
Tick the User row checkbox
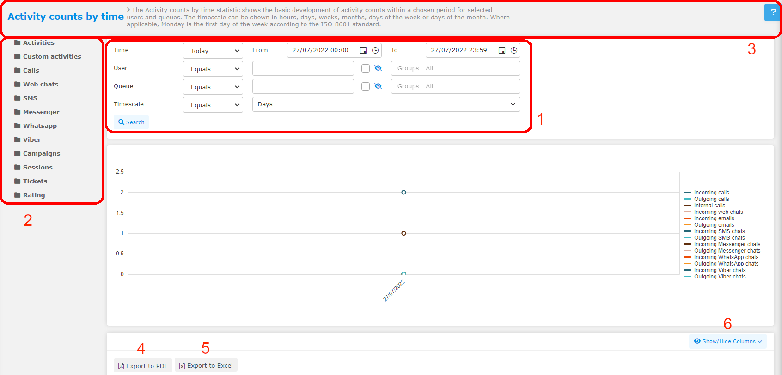366,68
